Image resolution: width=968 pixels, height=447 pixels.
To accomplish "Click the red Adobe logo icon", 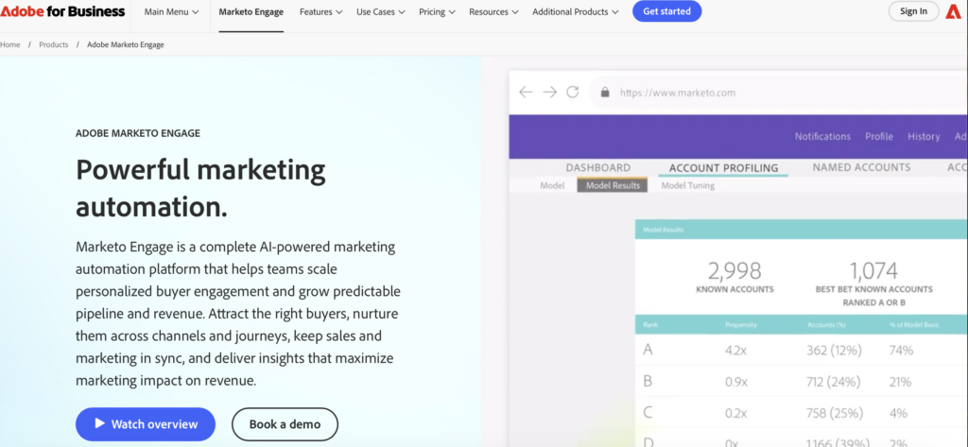I will coord(953,11).
